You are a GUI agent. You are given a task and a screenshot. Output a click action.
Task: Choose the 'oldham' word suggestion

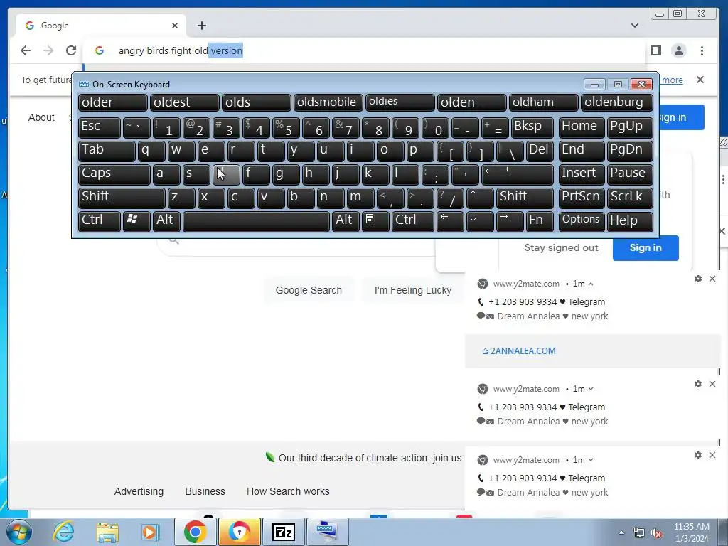543,102
